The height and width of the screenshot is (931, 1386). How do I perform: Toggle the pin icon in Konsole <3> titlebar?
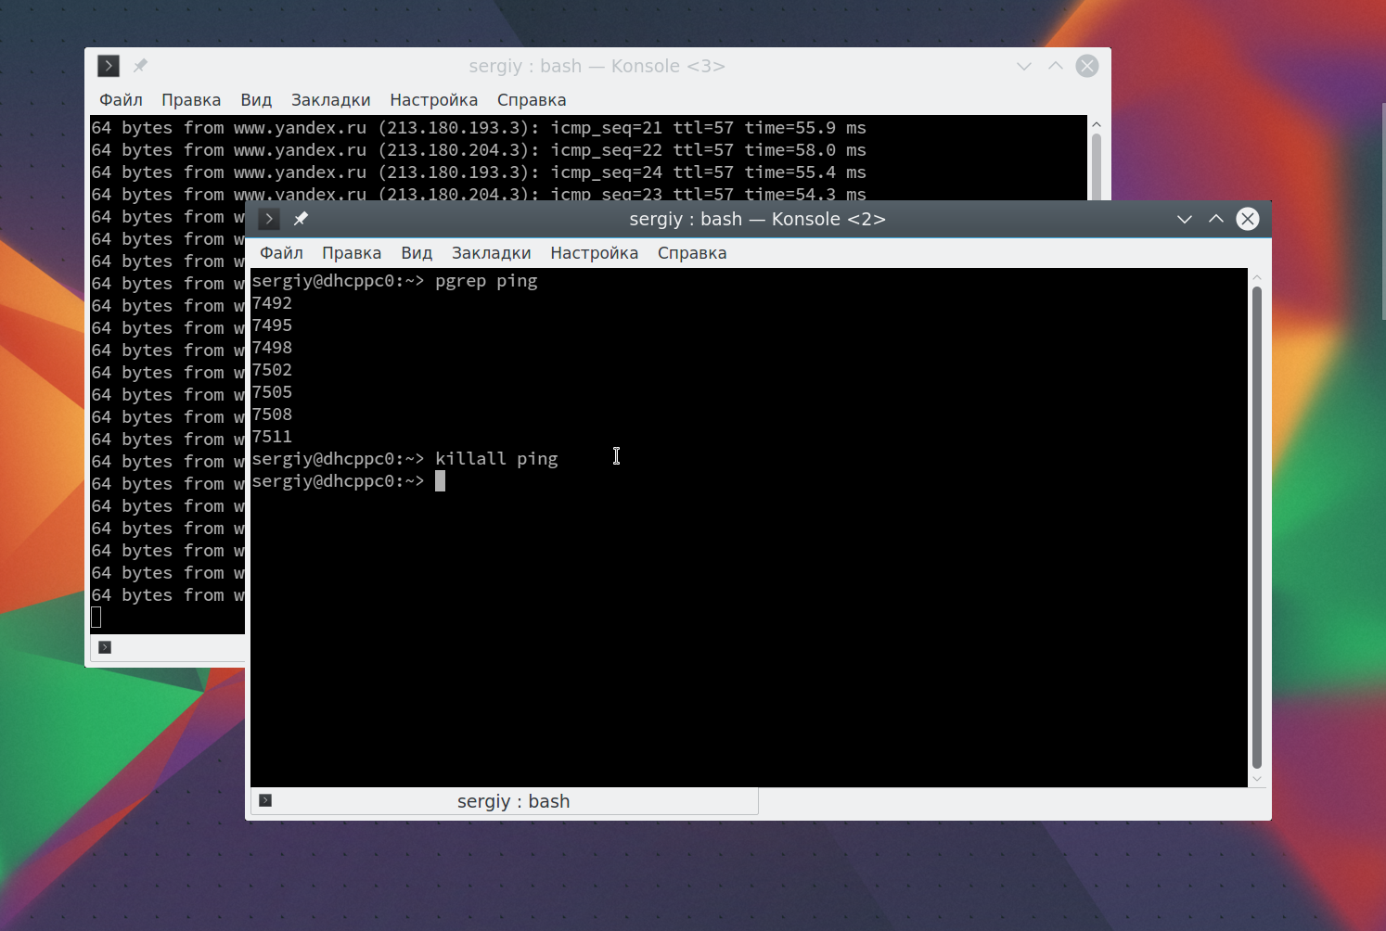tap(140, 66)
